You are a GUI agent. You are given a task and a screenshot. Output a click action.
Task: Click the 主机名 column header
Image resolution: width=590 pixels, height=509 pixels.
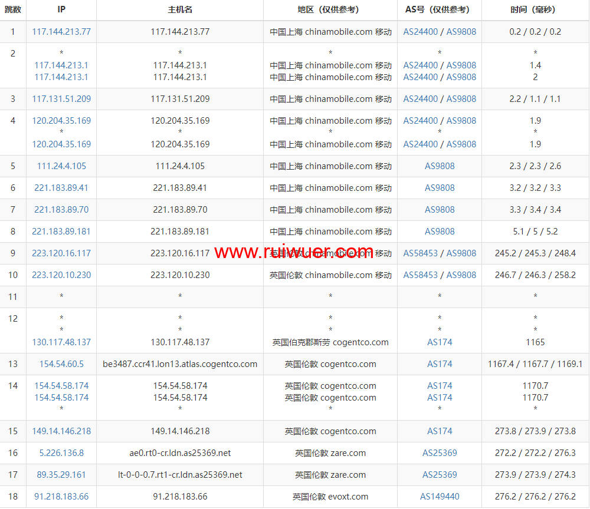coord(180,10)
